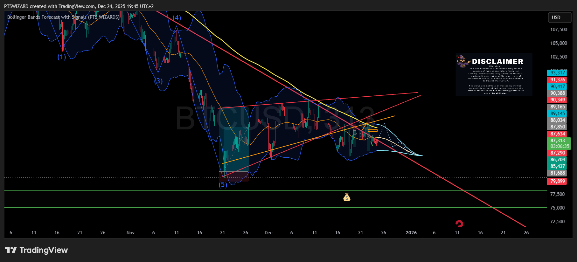Select the blue wave label (3)
This screenshot has width=577, height=262.
tap(158, 81)
